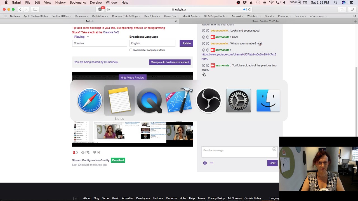Send message with the Chat button

pos(272,163)
